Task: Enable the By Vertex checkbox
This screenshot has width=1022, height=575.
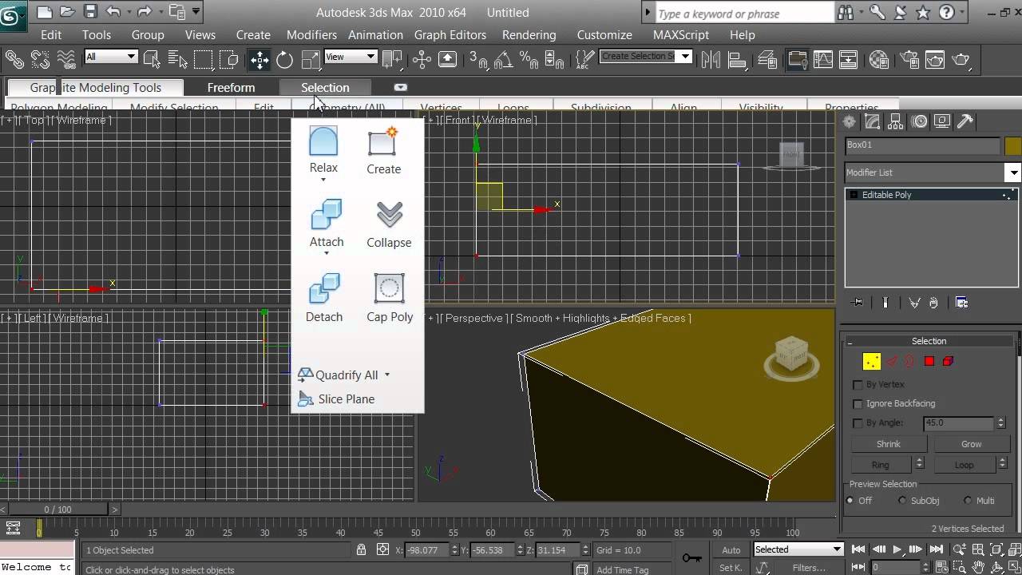Action: (x=858, y=384)
